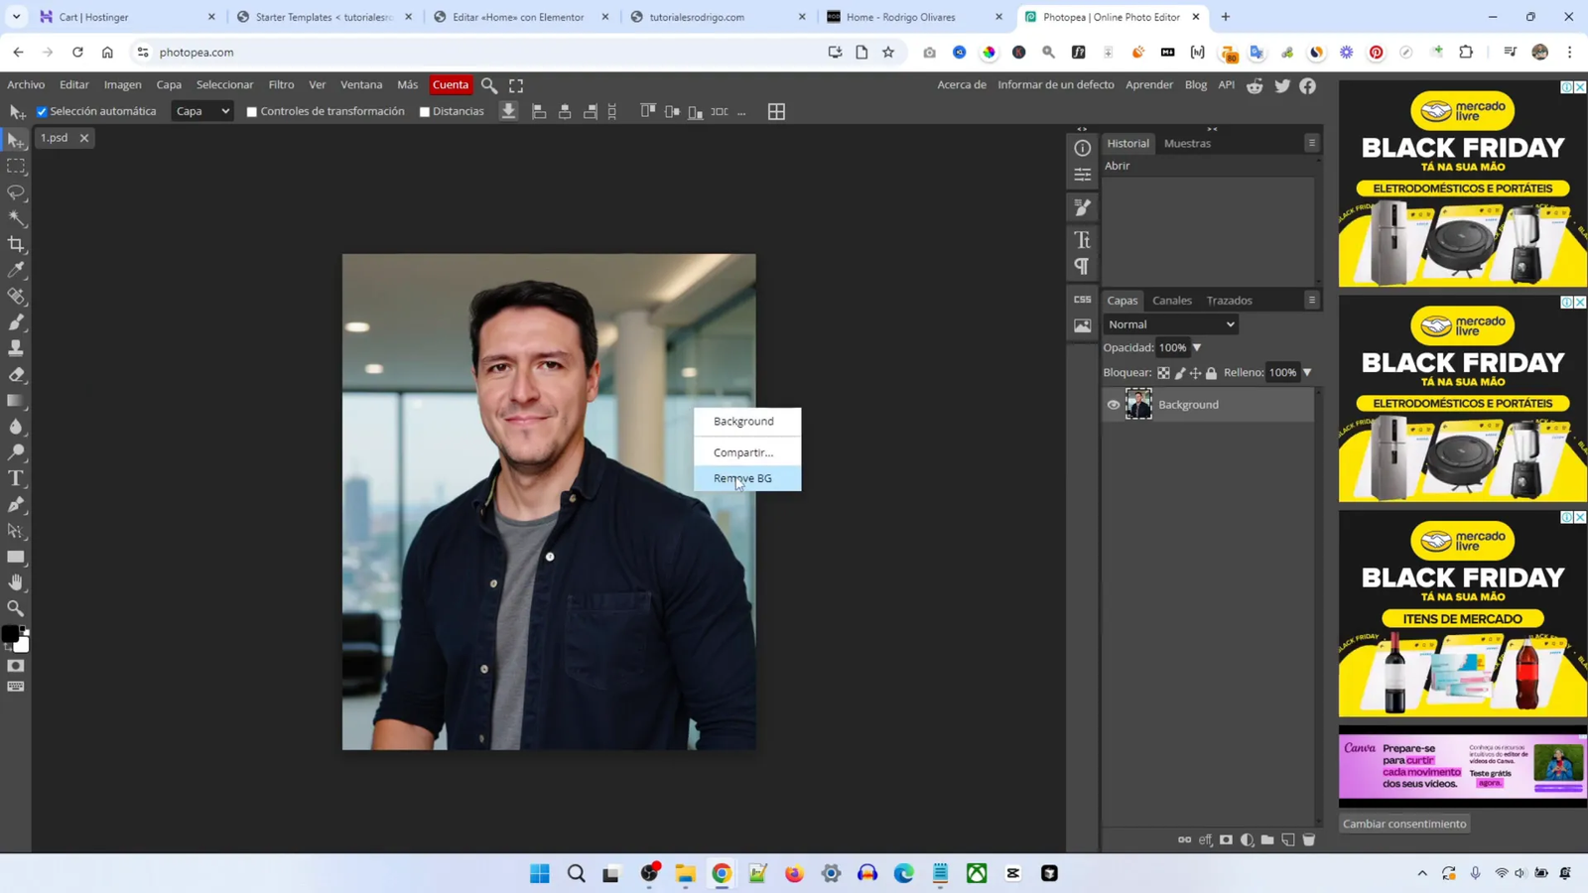Pick the Eraser tool
The height and width of the screenshot is (893, 1588).
(16, 375)
